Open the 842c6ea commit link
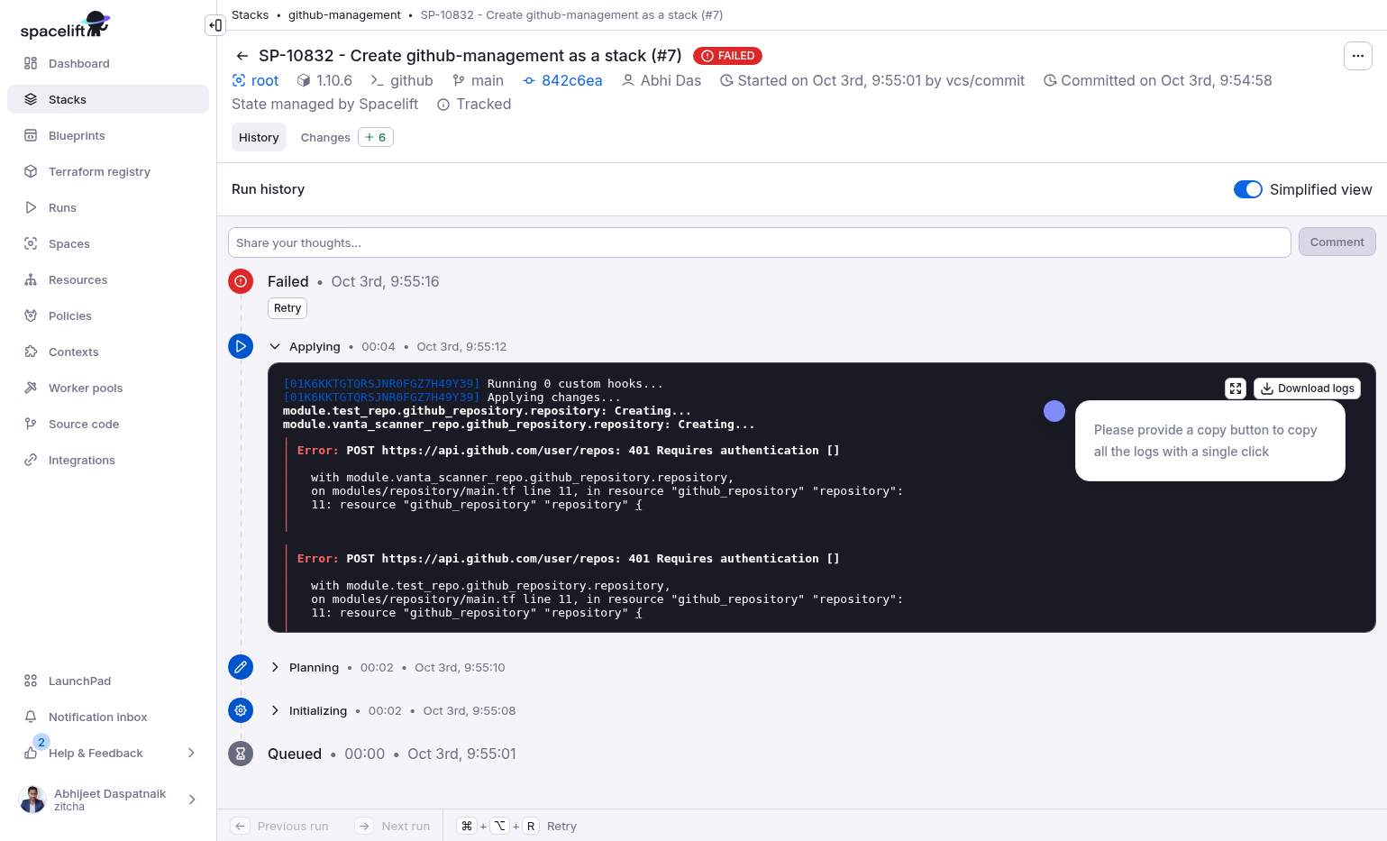 [x=571, y=81]
